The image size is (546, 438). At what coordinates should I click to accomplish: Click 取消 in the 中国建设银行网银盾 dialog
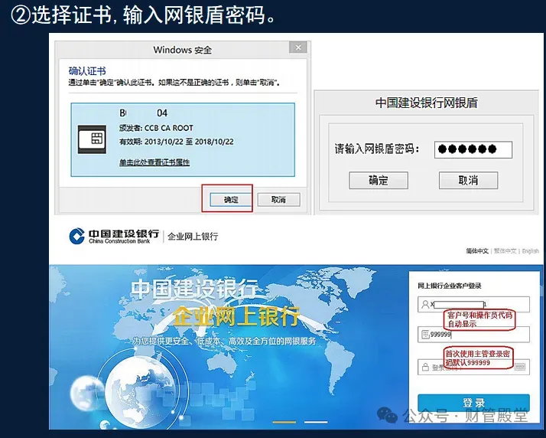tap(468, 180)
